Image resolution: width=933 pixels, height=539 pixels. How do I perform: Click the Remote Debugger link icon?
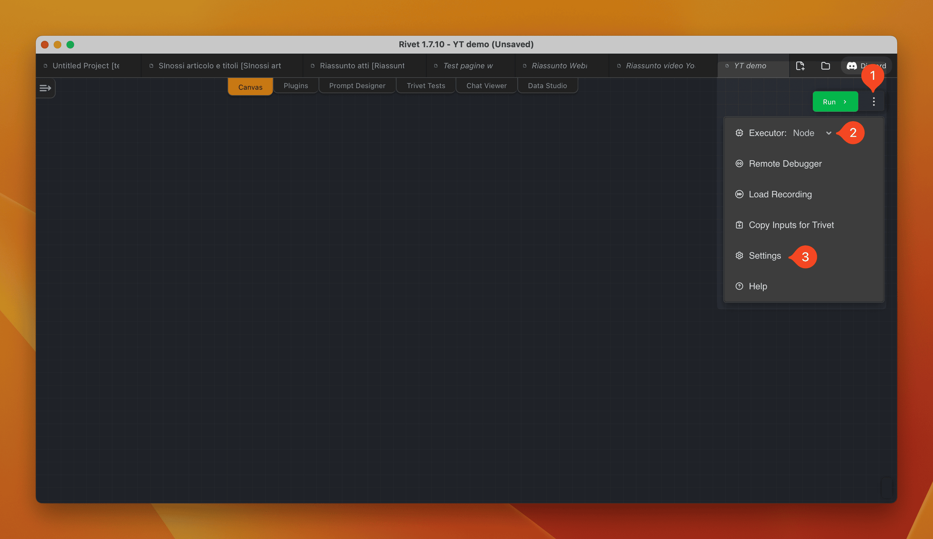(x=739, y=163)
